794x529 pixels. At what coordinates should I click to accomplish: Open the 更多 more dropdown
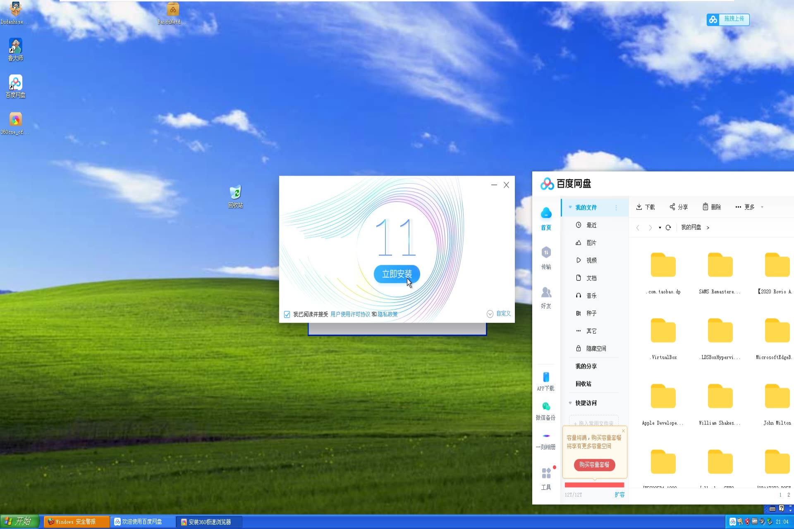[x=749, y=207]
